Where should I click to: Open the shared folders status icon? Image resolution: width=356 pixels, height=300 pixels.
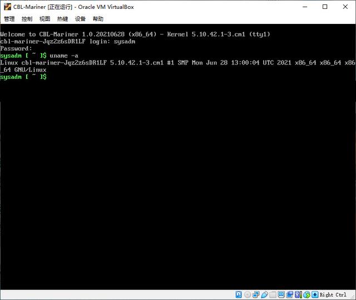pyautogui.click(x=273, y=294)
